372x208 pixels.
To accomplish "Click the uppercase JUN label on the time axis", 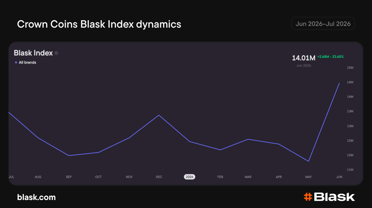I will 339,177.
